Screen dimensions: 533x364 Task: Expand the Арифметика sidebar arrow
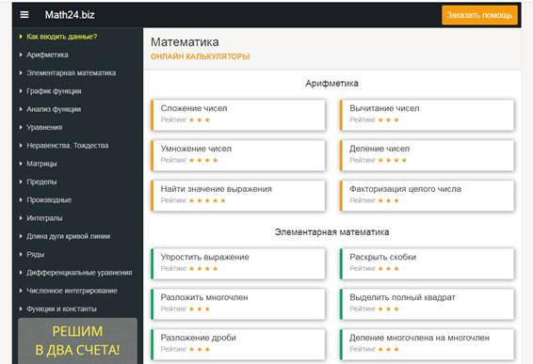point(21,55)
